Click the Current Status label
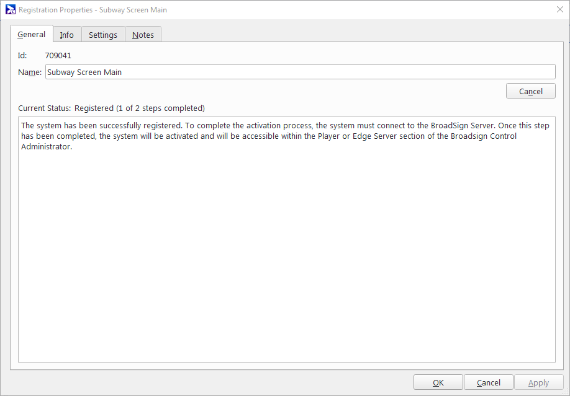570x396 pixels. click(45, 108)
